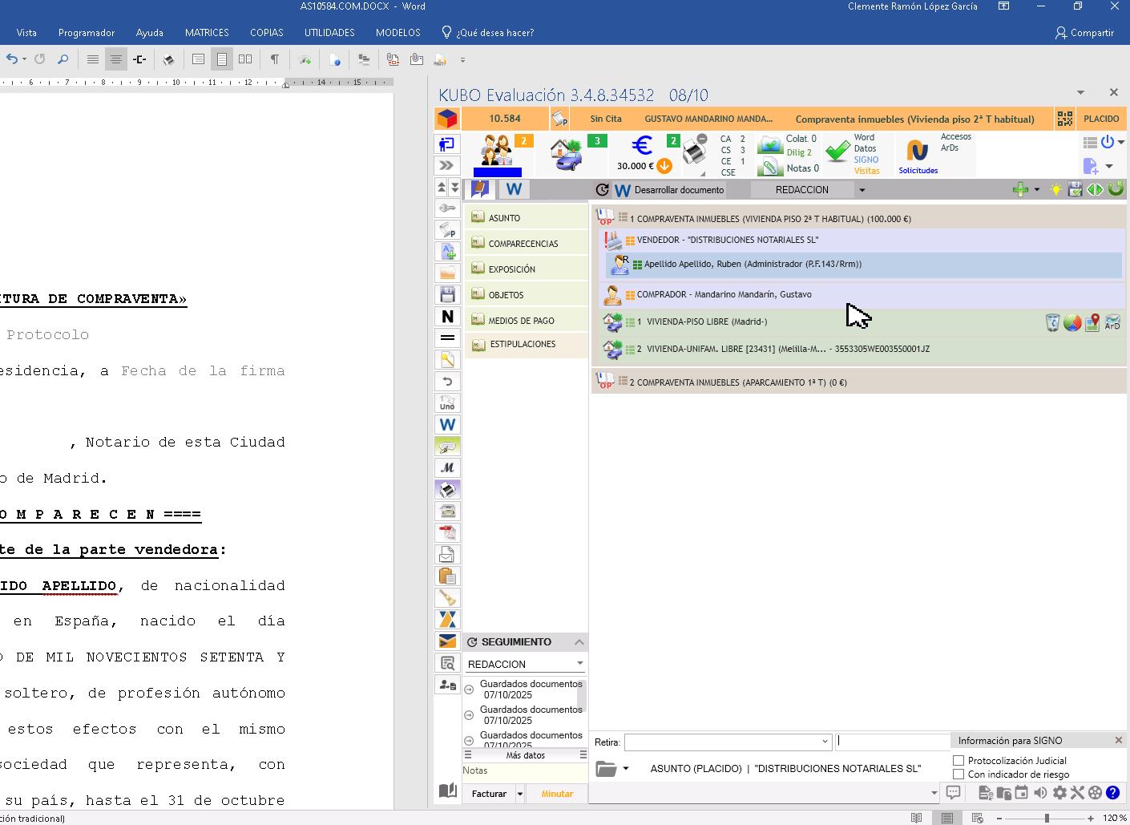The image size is (1130, 825).
Task: Open the QR code icon in header
Action: (1064, 119)
